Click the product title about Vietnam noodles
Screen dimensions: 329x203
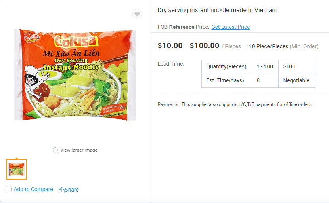(217, 10)
